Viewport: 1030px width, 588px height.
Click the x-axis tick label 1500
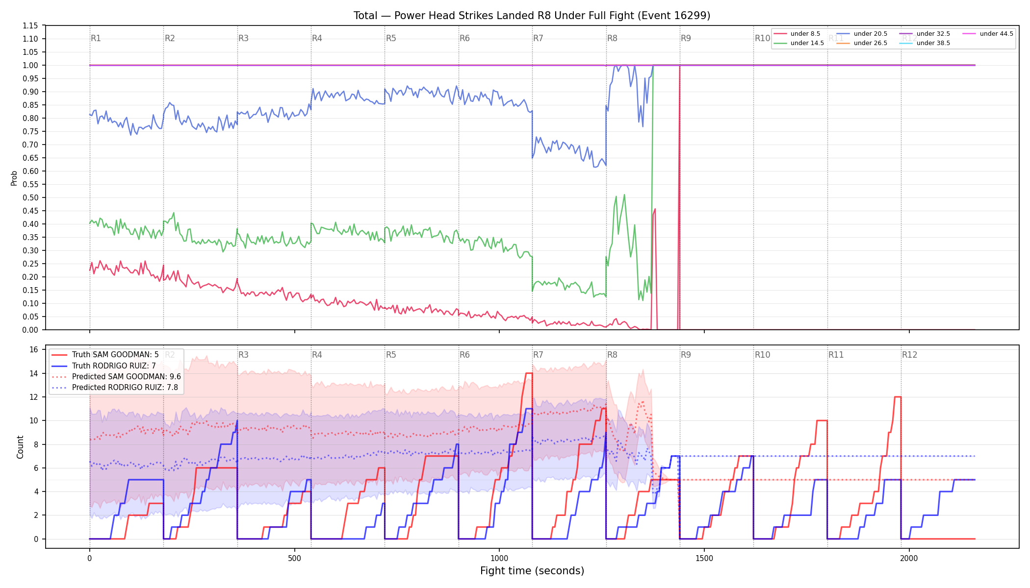[x=704, y=558]
